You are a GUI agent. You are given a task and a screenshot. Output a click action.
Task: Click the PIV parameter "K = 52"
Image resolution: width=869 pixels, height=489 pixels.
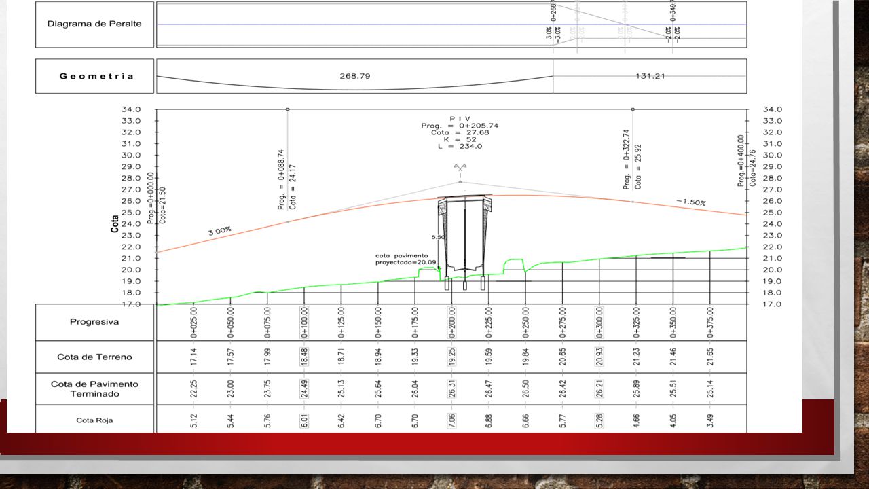[460, 139]
